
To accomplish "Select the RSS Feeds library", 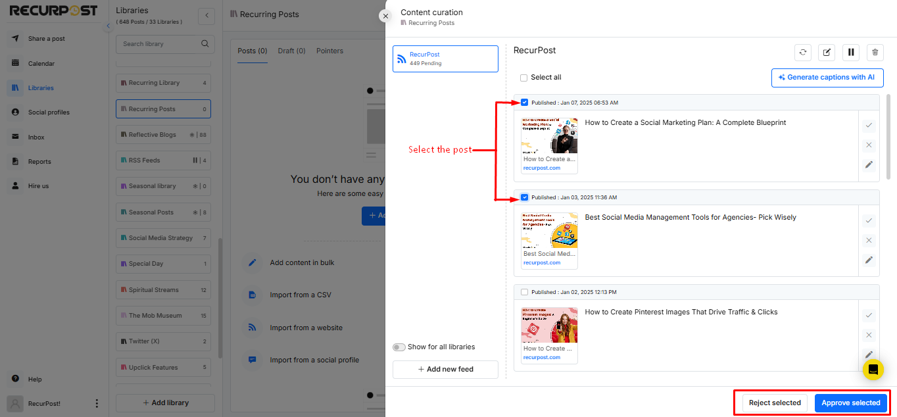I will (163, 160).
